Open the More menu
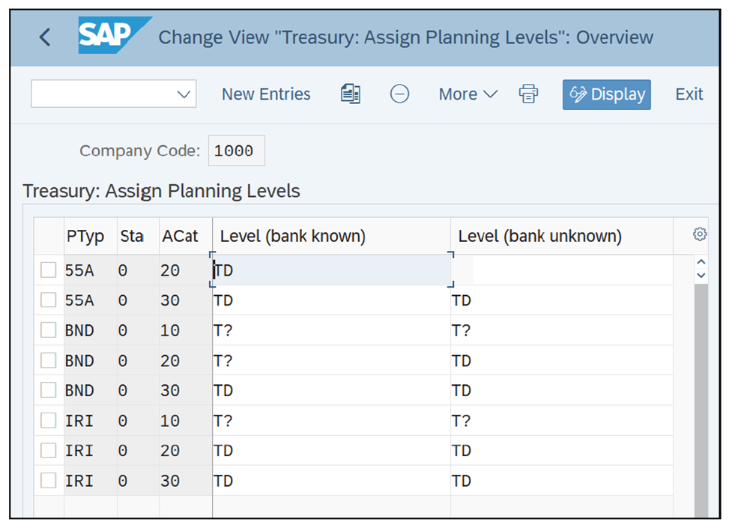The height and width of the screenshot is (528, 729). coord(467,94)
